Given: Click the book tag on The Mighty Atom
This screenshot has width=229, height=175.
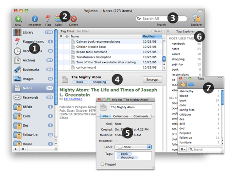Looking at the screenshot, I should pyautogui.click(x=80, y=82).
